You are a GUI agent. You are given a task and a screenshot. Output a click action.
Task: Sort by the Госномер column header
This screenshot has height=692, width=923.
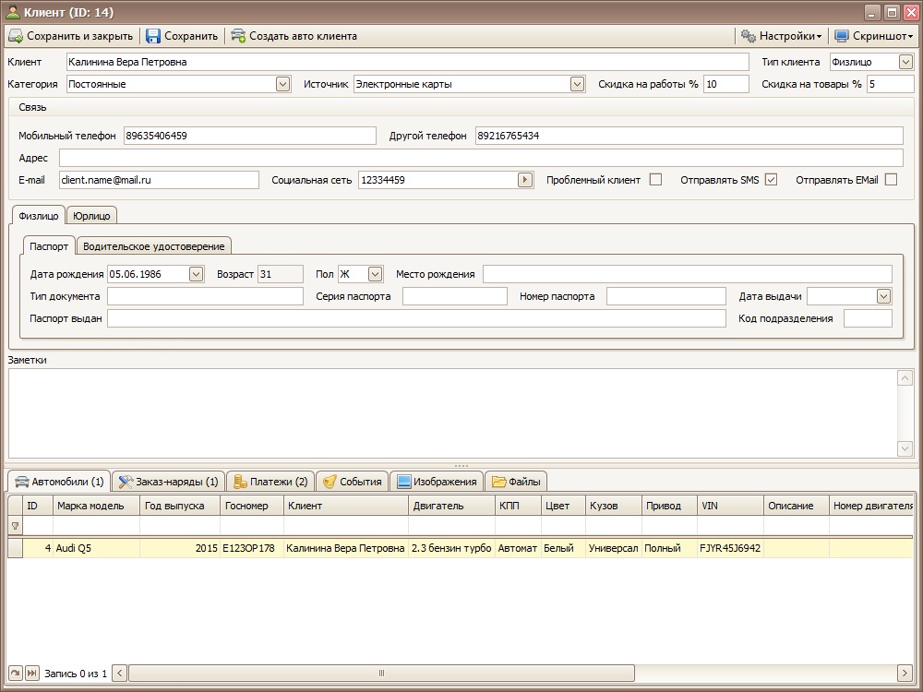pyautogui.click(x=251, y=506)
